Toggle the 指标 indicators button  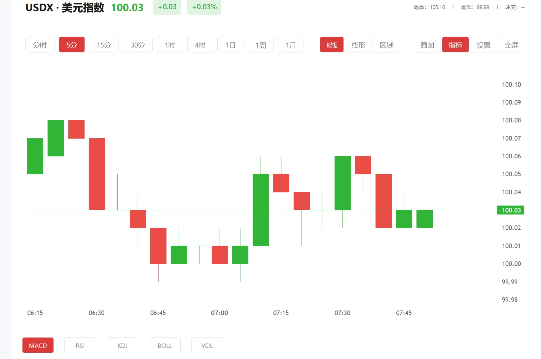(x=455, y=45)
